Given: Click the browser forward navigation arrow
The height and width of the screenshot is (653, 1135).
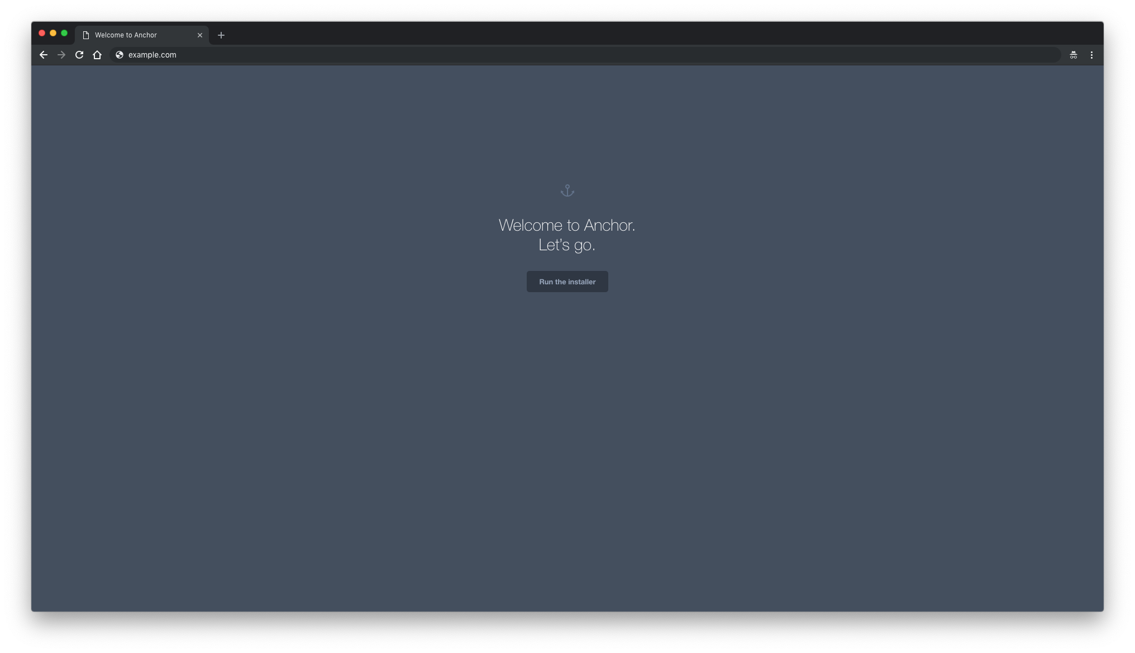Looking at the screenshot, I should pos(61,55).
